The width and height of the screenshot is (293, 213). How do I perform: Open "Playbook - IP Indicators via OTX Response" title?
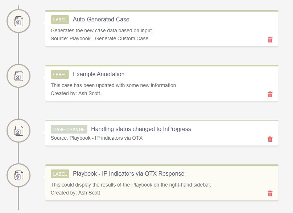(128, 174)
